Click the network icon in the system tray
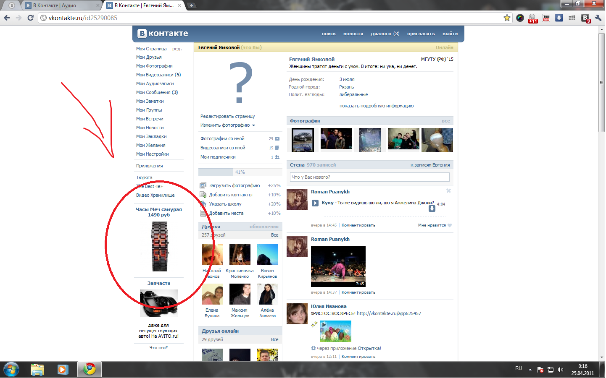606x378 pixels. click(x=551, y=370)
